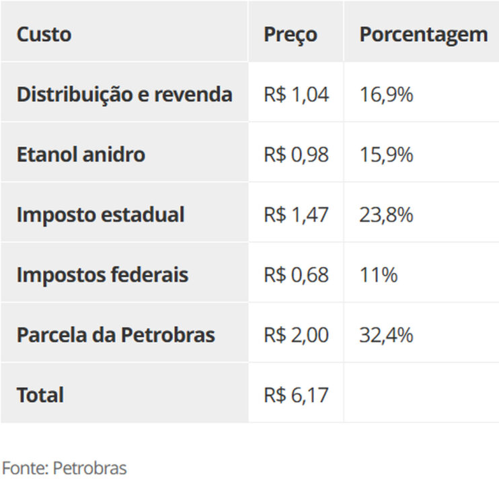
Task: Click the Custo column header
Action: click(44, 34)
